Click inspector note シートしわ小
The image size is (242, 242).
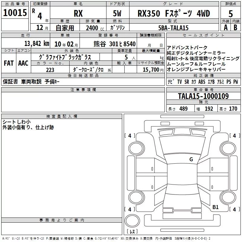[x=17, y=122]
